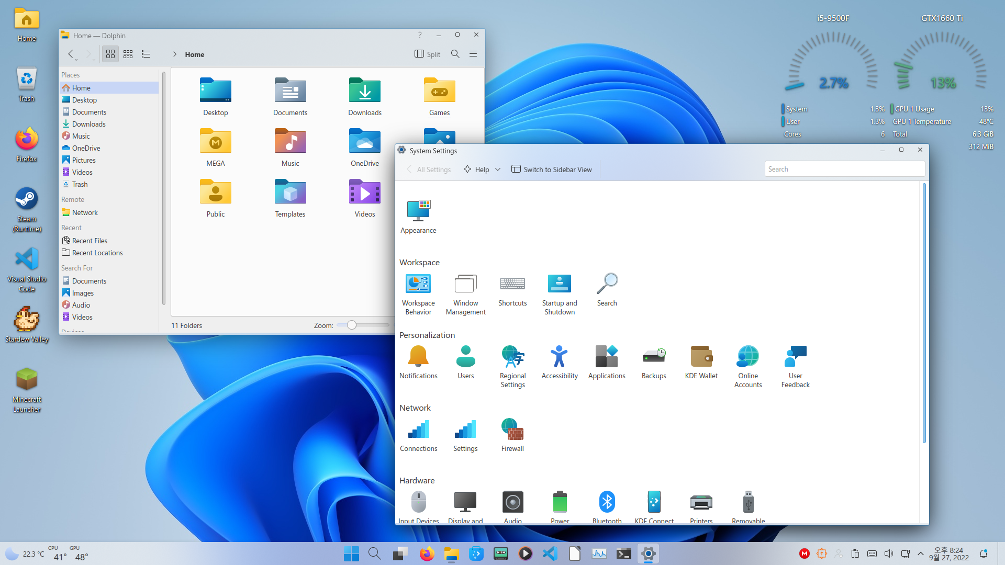Viewport: 1005px width, 565px height.
Task: Open the Network Settings module icon
Action: (465, 435)
